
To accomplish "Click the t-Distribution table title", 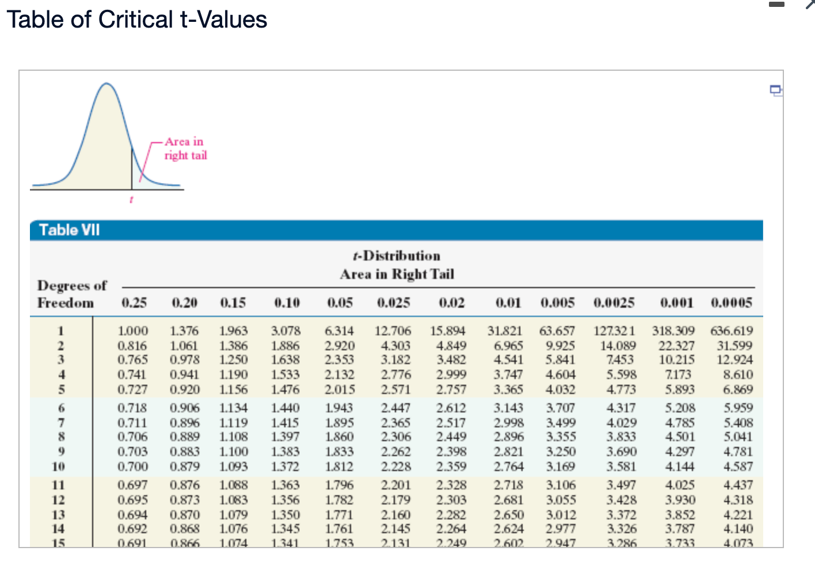I will (x=396, y=255).
